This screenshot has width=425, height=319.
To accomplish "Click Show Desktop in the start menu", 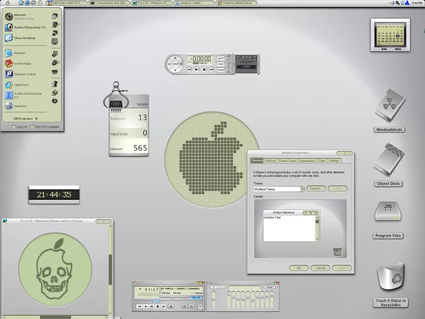I will click(x=21, y=38).
